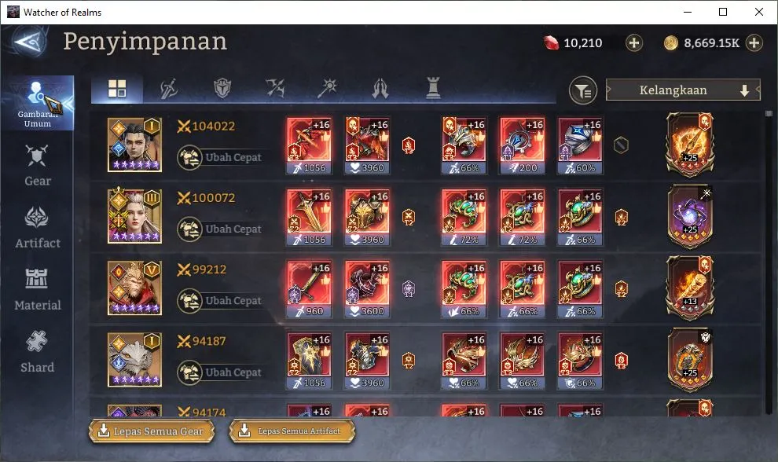
Task: Filter by crossed-axes fighter class tab
Action: 275,89
